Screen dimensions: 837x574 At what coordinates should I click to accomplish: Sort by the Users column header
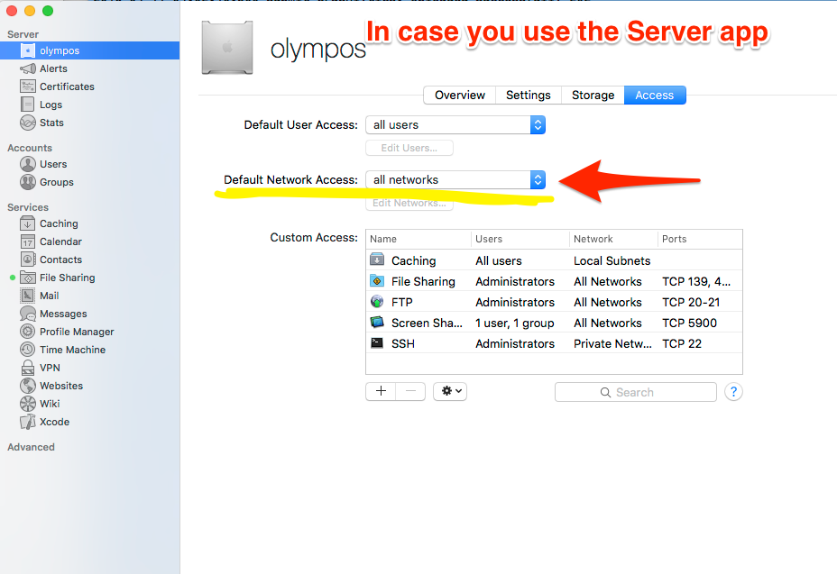(x=520, y=239)
